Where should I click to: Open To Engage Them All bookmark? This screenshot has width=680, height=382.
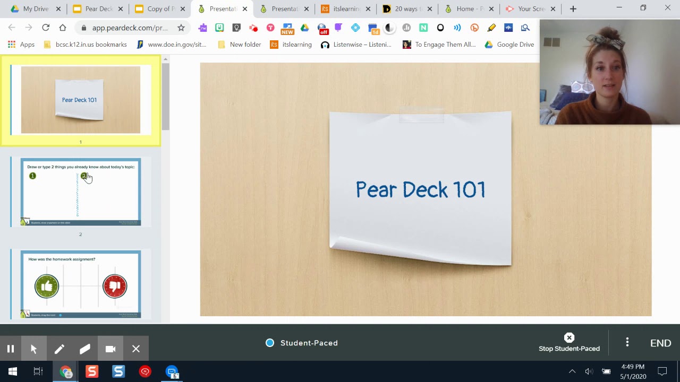coord(439,45)
